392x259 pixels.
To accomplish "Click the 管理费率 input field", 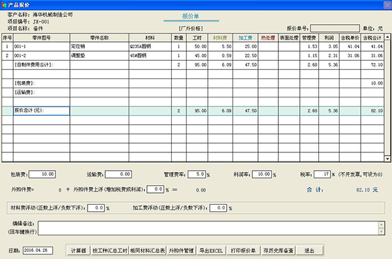I will 197,174.
